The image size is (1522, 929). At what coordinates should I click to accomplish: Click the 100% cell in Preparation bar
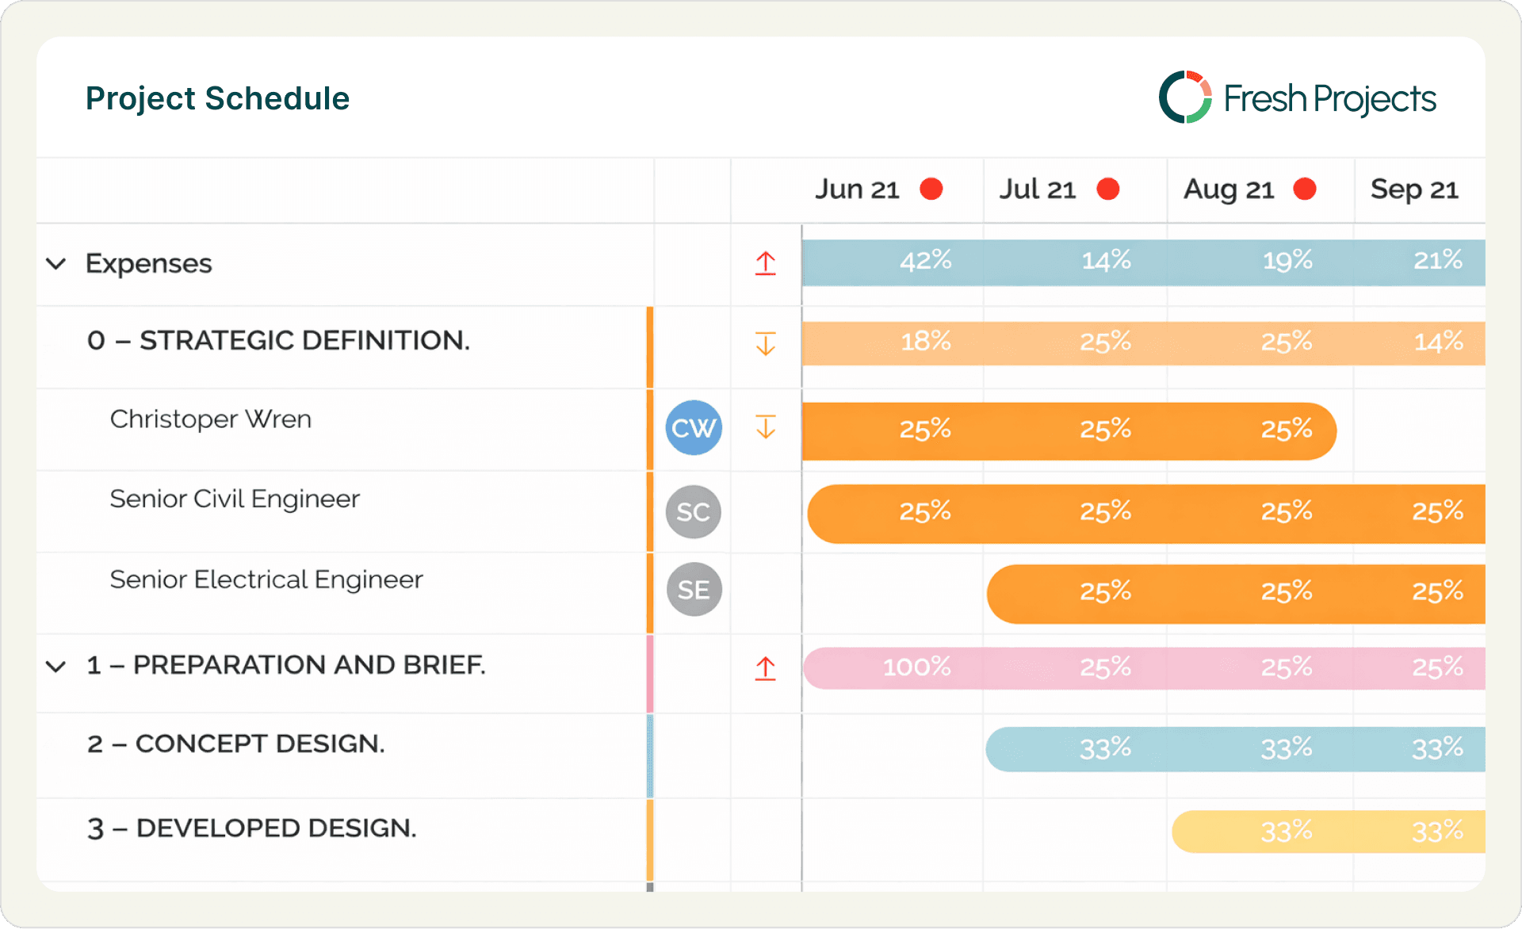pyautogui.click(x=916, y=667)
